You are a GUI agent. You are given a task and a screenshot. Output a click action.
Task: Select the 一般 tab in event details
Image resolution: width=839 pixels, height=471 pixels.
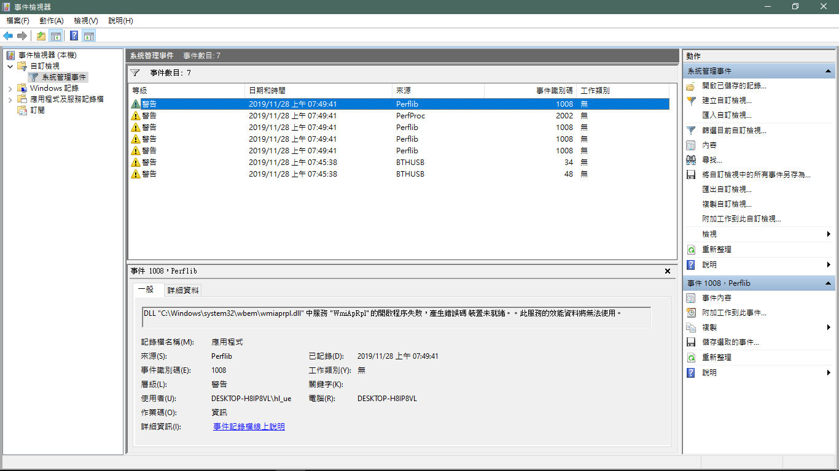[148, 289]
